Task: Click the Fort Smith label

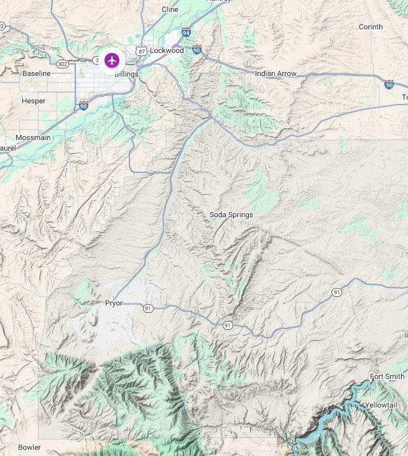Action: click(387, 376)
